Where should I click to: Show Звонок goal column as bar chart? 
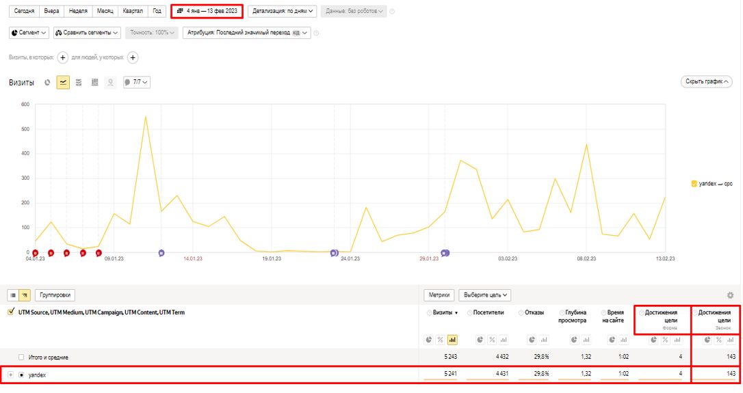[x=730, y=340]
